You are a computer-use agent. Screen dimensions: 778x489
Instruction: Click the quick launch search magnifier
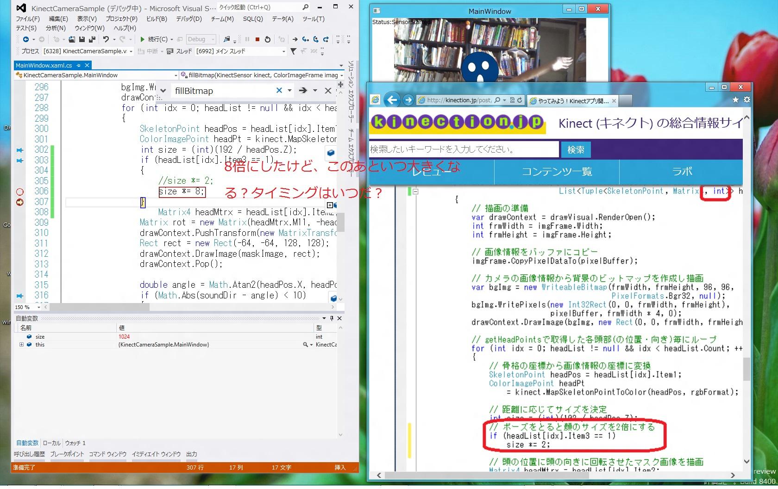click(305, 7)
